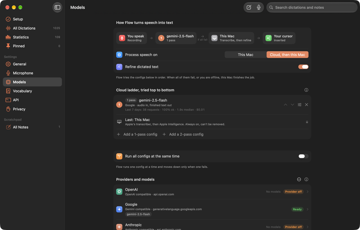Open General settings
This screenshot has width=360, height=230.
point(32,64)
